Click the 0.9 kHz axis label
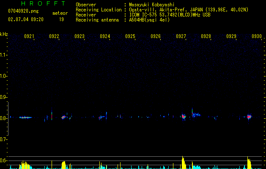The height and width of the screenshot is (169, 266). coord(3,97)
